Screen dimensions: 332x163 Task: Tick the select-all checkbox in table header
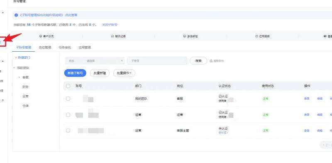[x=68, y=86]
